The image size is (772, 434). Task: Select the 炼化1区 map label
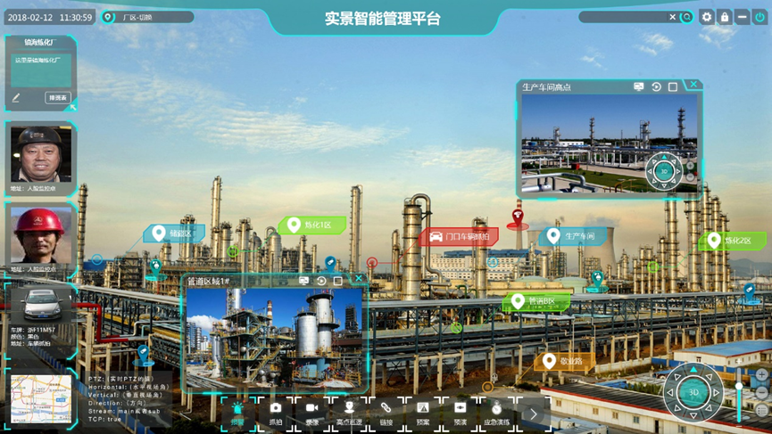313,225
